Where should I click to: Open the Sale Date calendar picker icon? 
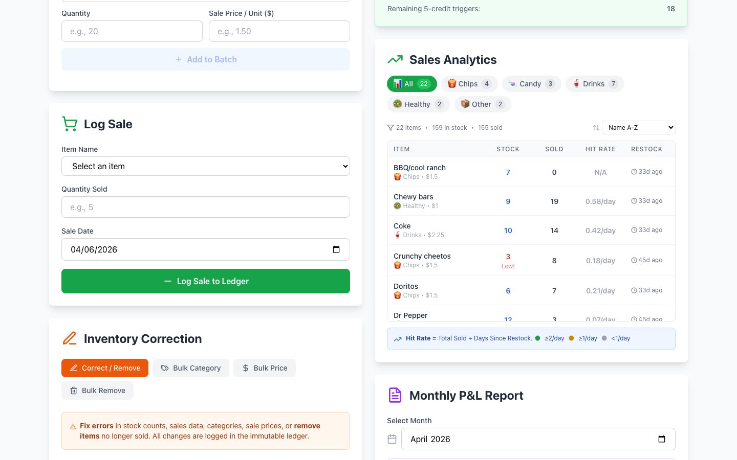tap(336, 249)
